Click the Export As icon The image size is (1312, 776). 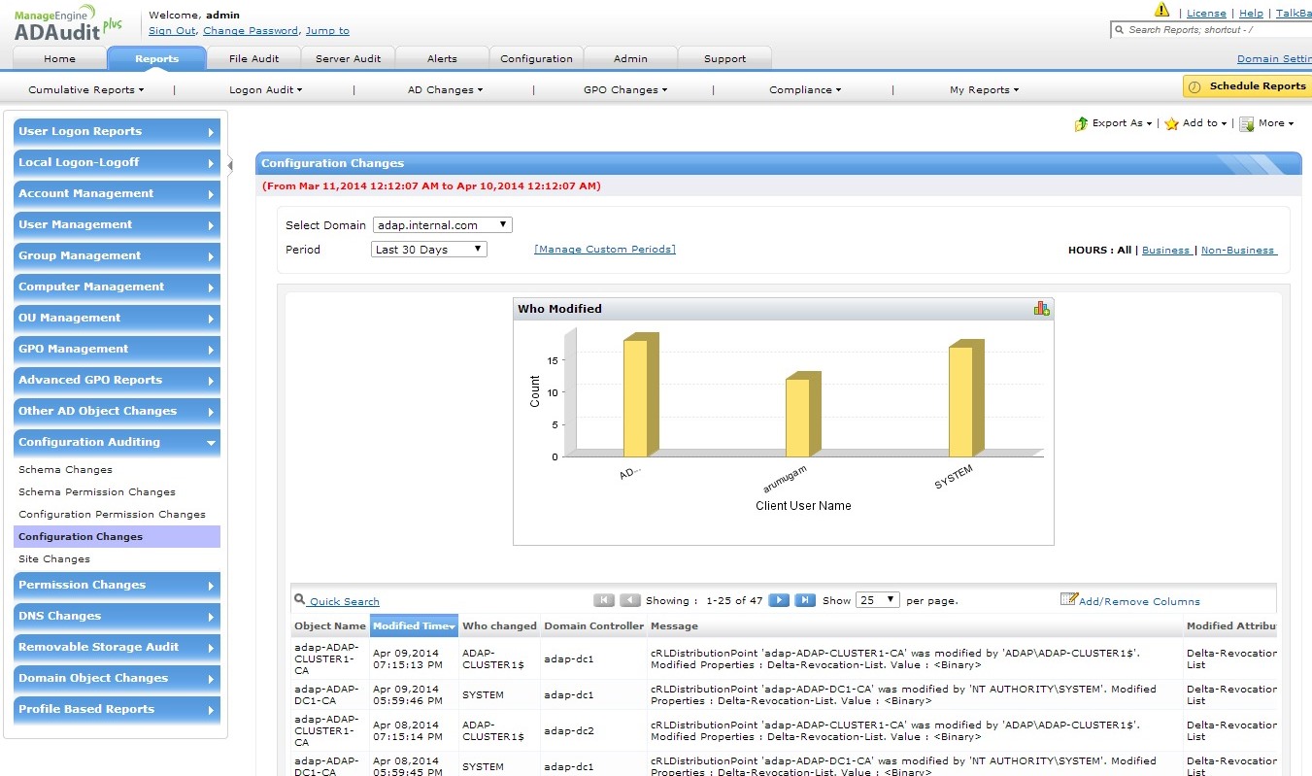(1081, 123)
